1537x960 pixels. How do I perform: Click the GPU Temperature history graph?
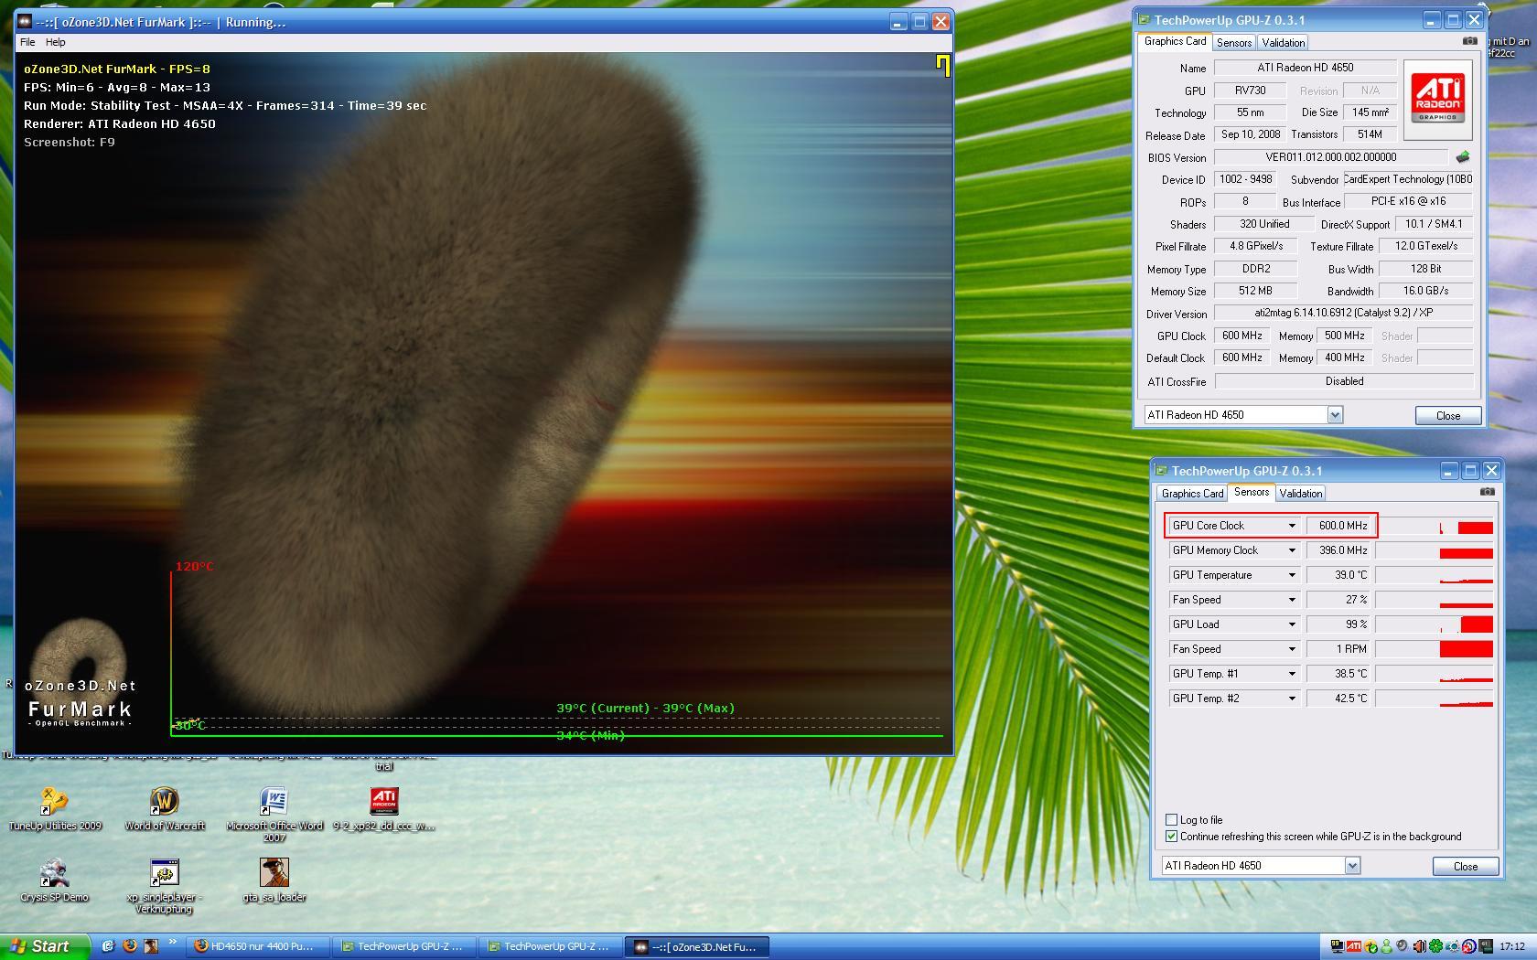(x=1435, y=575)
